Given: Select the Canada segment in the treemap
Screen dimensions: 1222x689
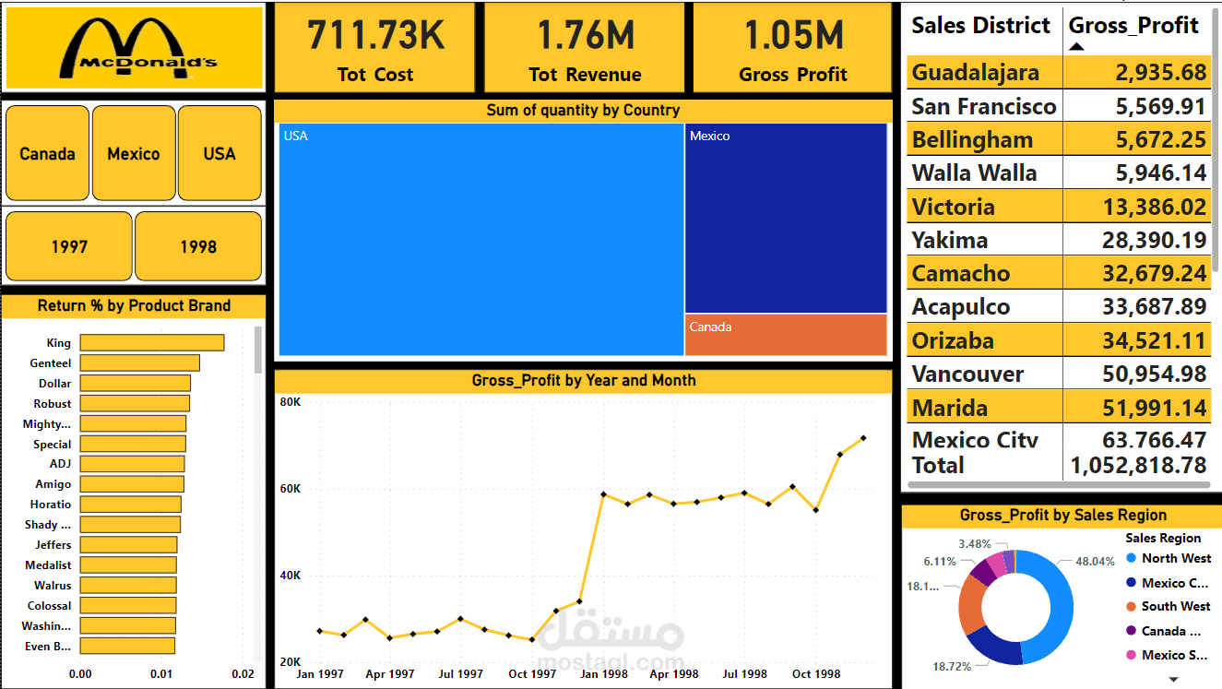Looking at the screenshot, I should click(785, 335).
